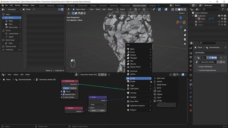
Task: Select Vertex domain in spreadsheet
Action: [x=12, y=18]
